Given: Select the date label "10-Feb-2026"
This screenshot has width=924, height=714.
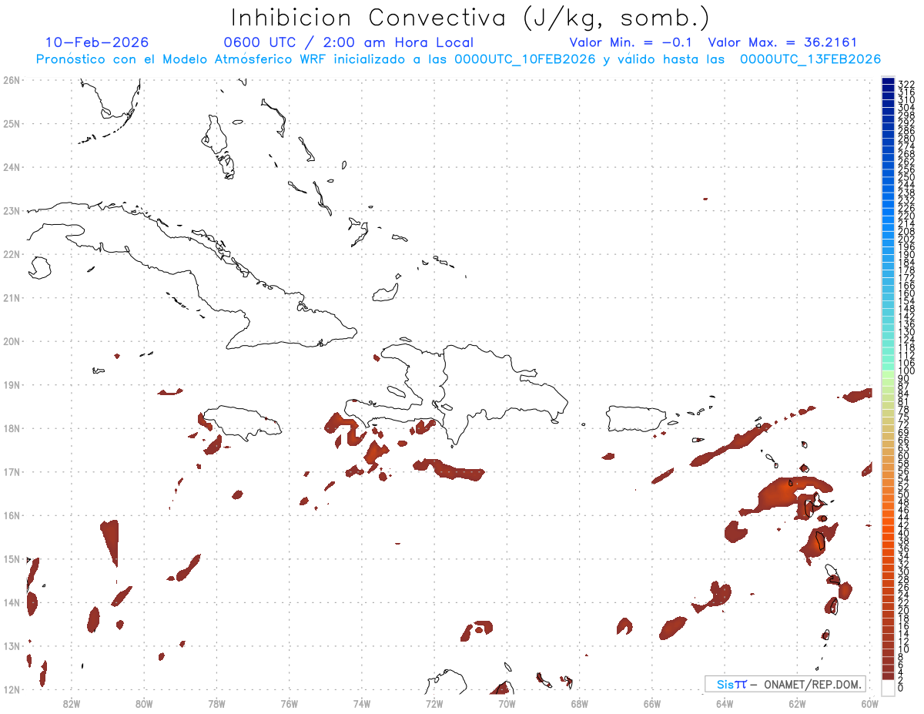Looking at the screenshot, I should 97,42.
